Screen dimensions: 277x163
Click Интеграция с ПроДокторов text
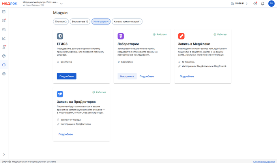[x=76, y=124]
